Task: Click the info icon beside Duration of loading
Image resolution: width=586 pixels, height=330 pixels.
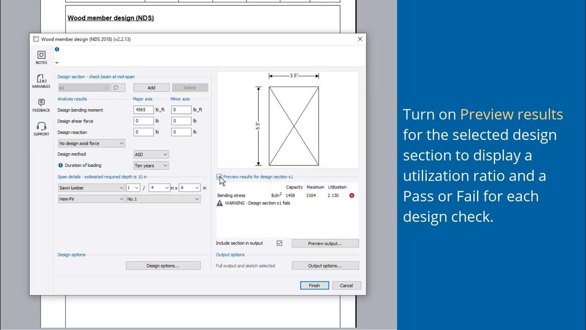Action: pyautogui.click(x=60, y=165)
